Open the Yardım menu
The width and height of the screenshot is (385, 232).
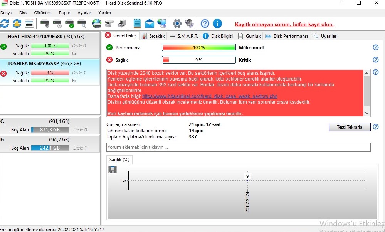[x=104, y=13]
